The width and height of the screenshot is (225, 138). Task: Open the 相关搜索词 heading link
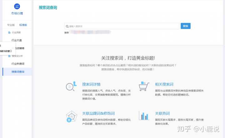click(x=164, y=84)
